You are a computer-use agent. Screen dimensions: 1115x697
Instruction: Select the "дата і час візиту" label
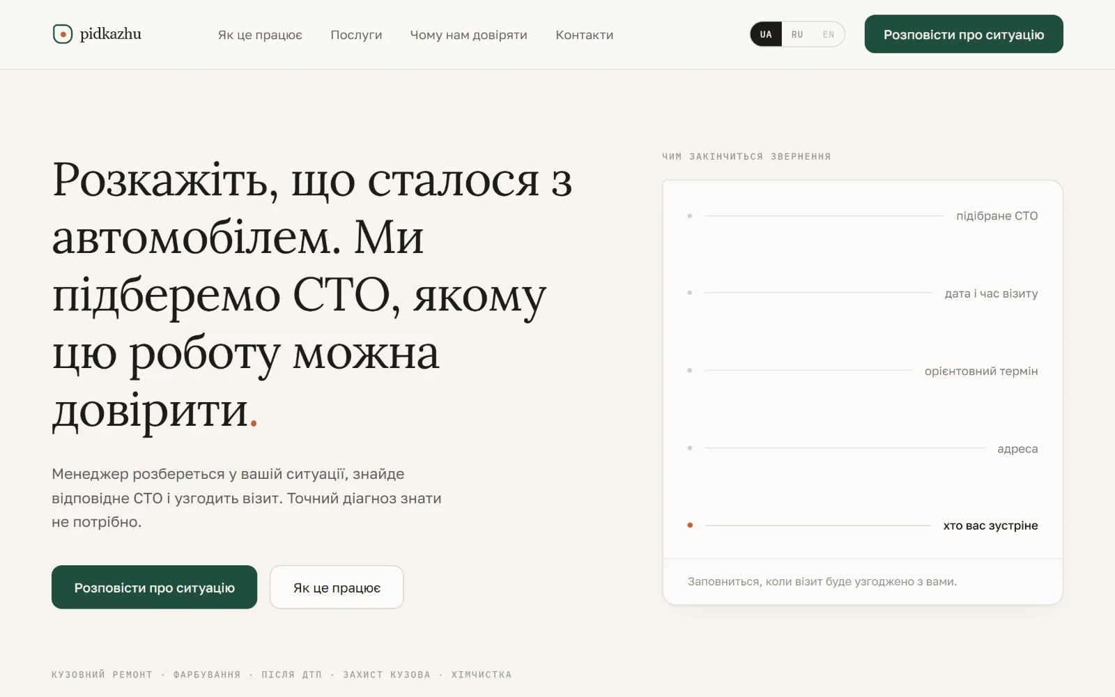[x=991, y=293]
